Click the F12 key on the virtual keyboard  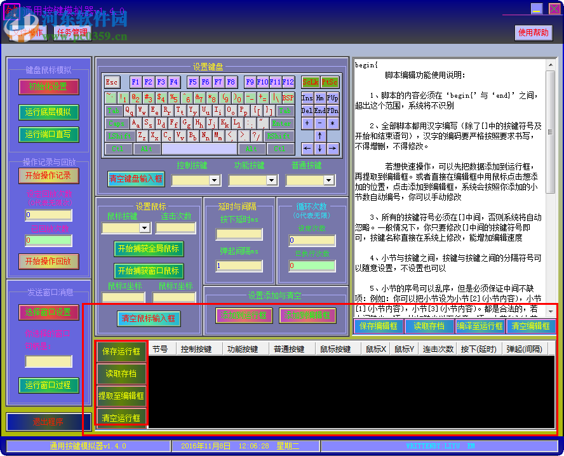[x=288, y=82]
